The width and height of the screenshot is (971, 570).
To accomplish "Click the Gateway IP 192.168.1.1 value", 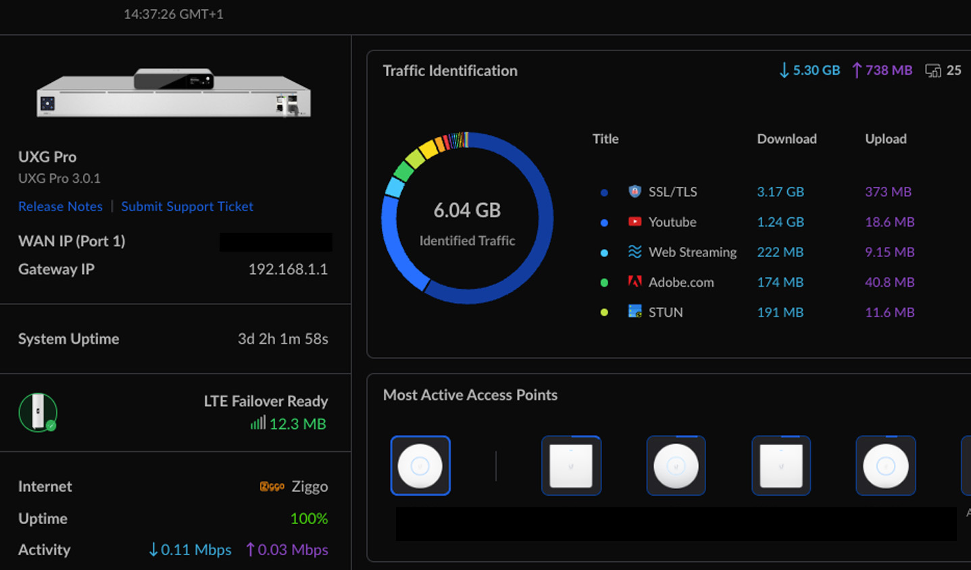I will pyautogui.click(x=288, y=269).
